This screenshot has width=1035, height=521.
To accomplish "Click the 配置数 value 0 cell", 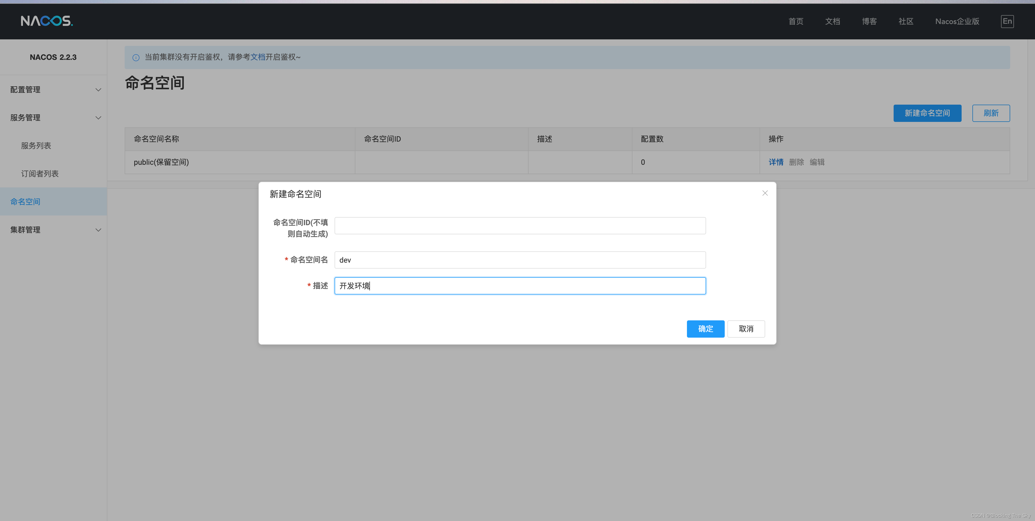I will tap(696, 162).
